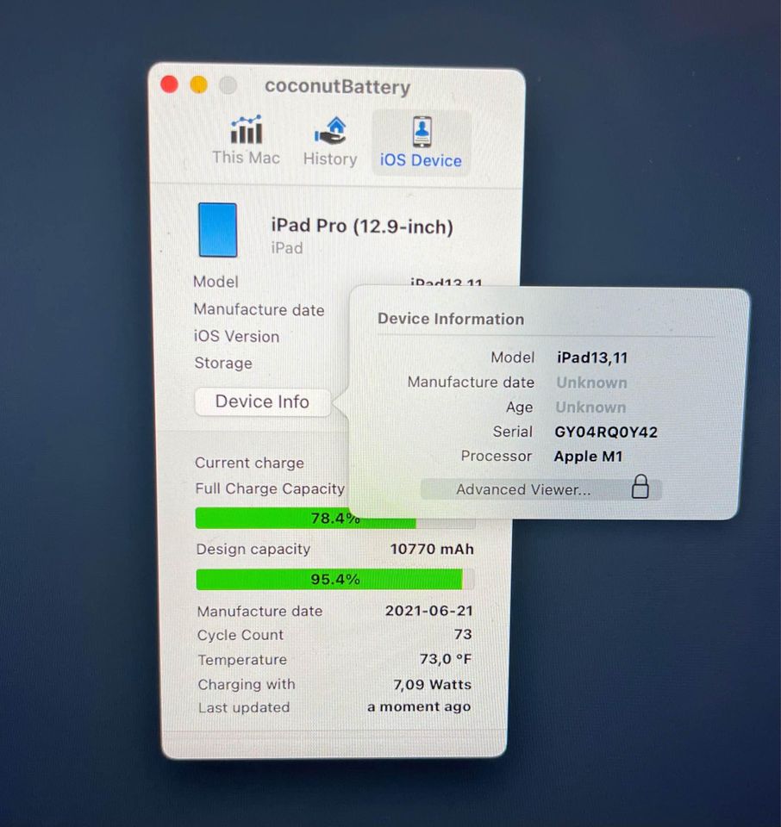The image size is (781, 827).
Task: Click the Design capacity label
Action: [253, 549]
